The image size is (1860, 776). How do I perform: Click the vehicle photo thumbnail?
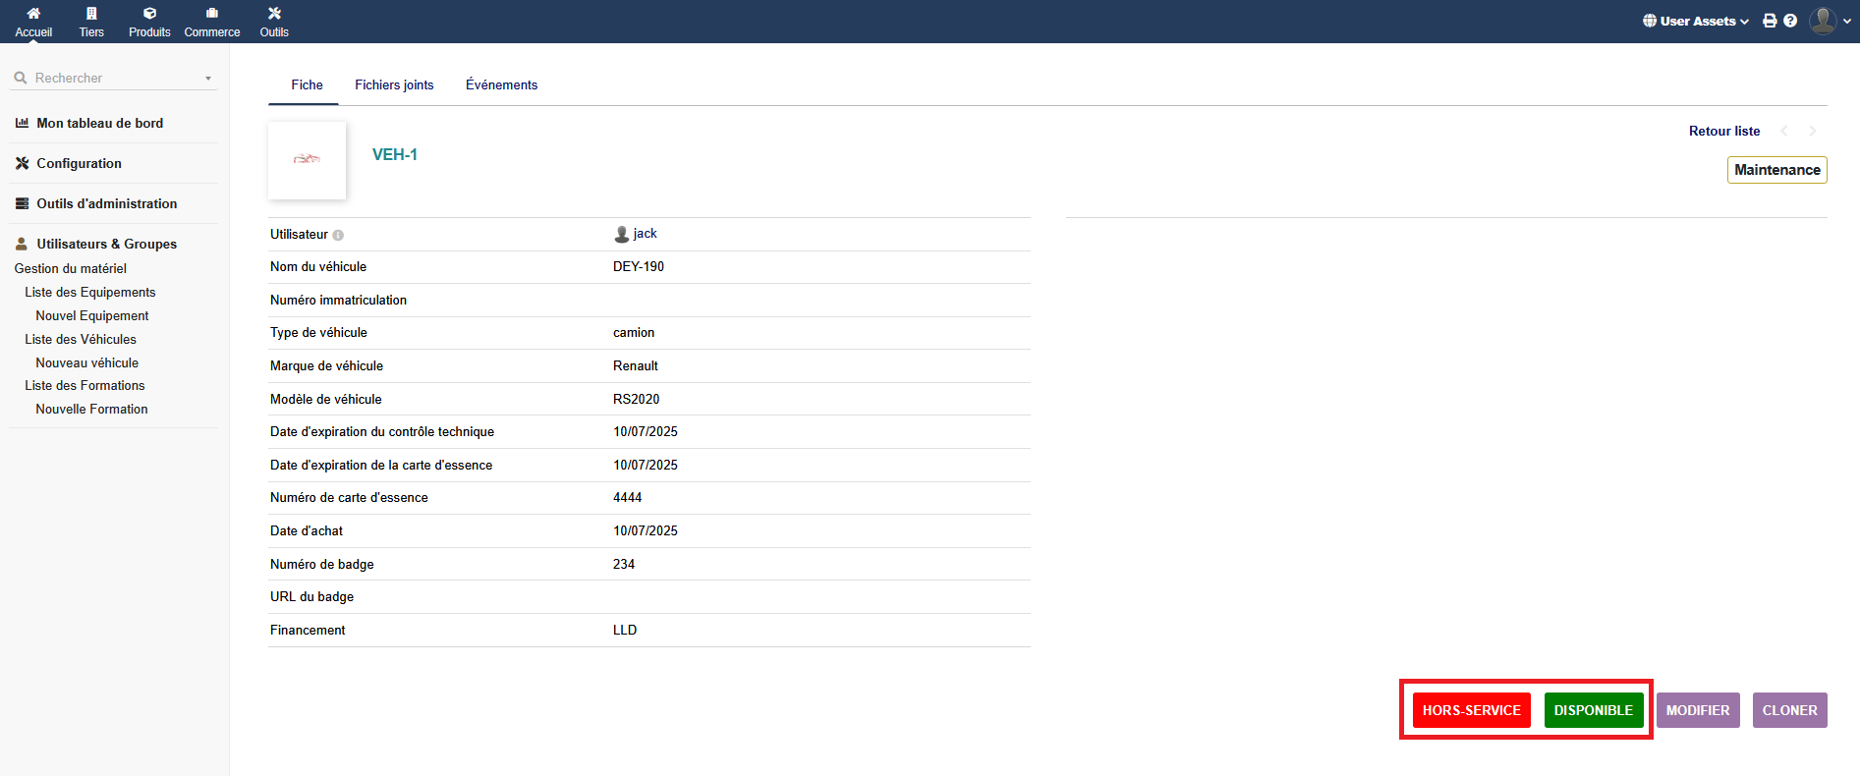[307, 160]
